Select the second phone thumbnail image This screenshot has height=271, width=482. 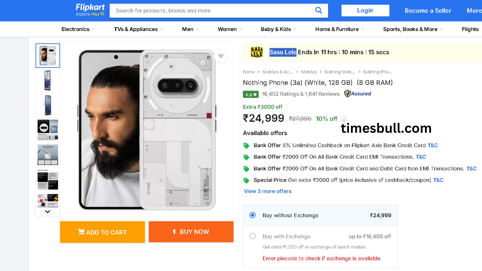coord(48,80)
